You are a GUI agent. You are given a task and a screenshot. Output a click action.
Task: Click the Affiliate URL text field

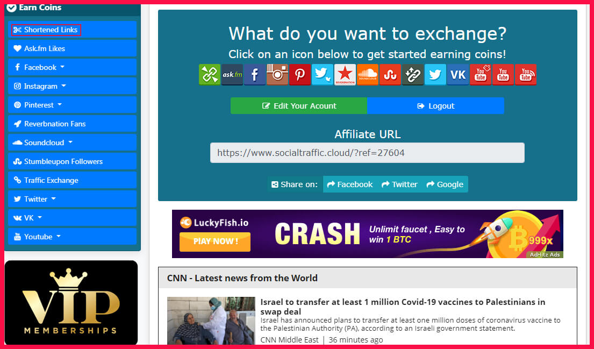368,153
